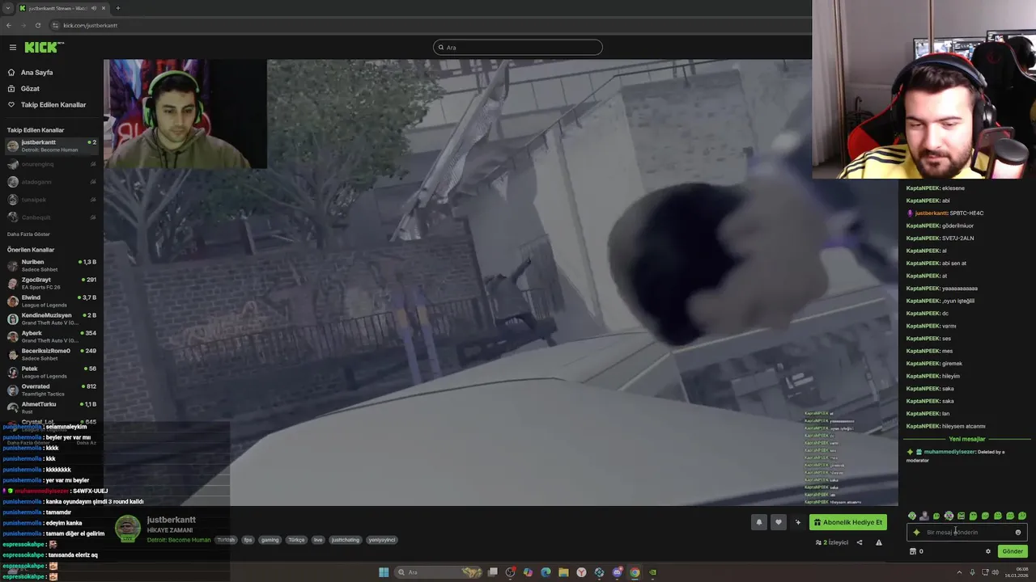Click justberkantt username in chat
The width and height of the screenshot is (1036, 582).
click(932, 213)
